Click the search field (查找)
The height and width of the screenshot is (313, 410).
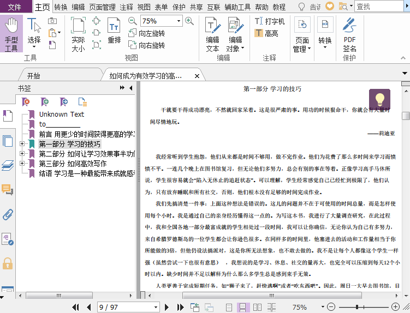[379, 6]
